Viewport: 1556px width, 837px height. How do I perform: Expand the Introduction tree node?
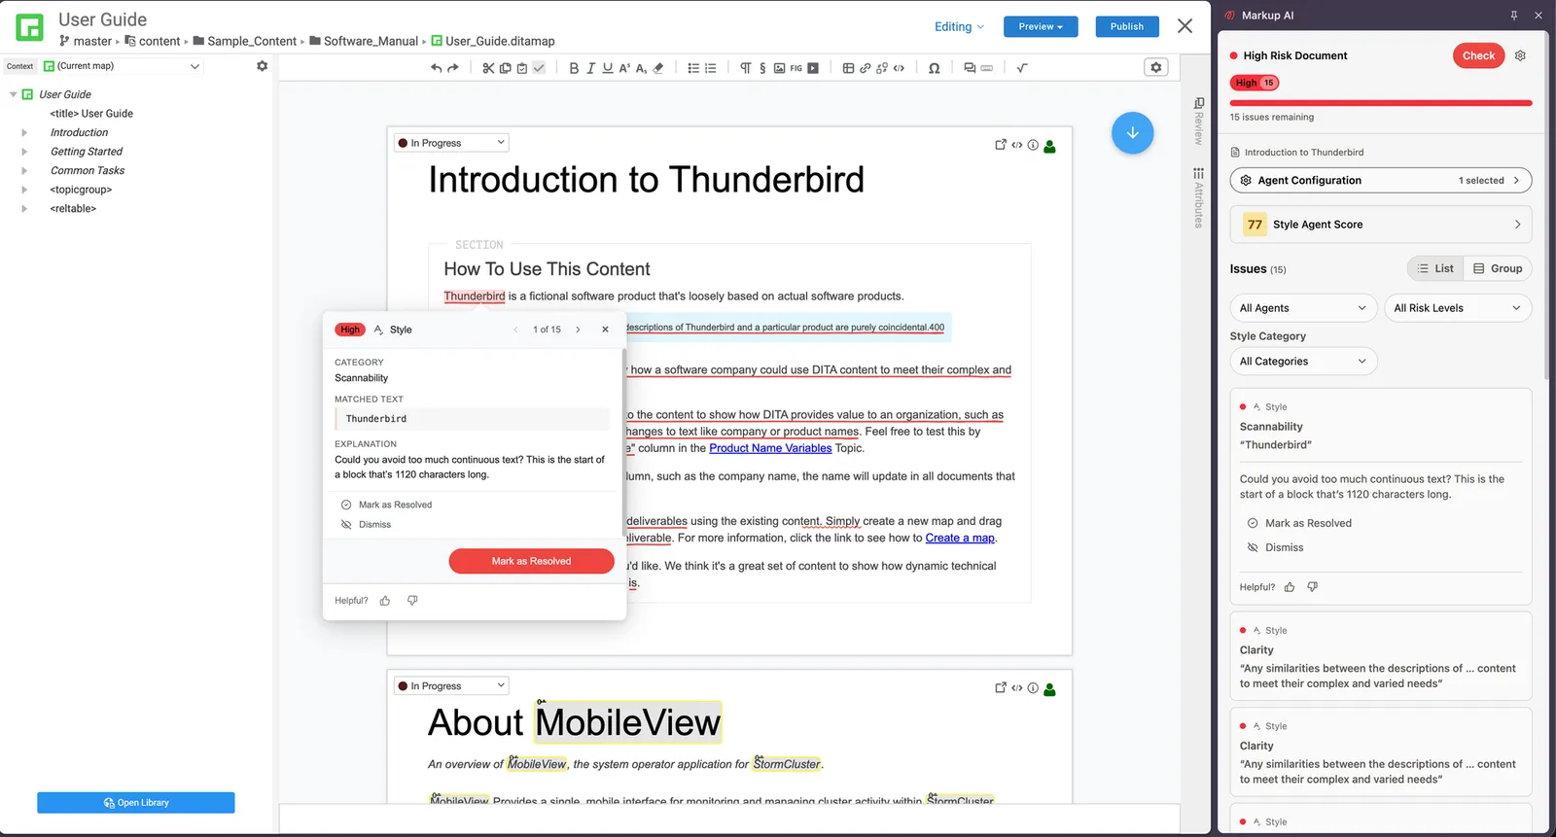coord(24,133)
